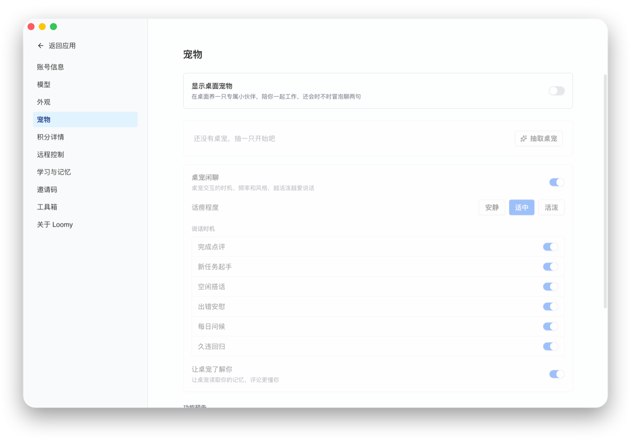Image resolution: width=631 pixels, height=444 pixels.
Task: Open 账号信息 in the sidebar
Action: pyautogui.click(x=85, y=67)
